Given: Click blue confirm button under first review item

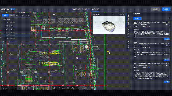Looking at the screenshot, I should pos(167,39).
